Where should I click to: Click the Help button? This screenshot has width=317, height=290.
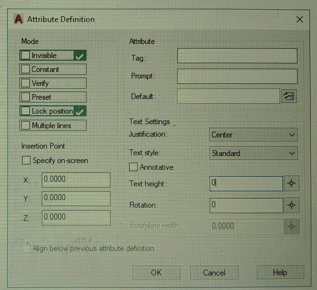[280, 272]
